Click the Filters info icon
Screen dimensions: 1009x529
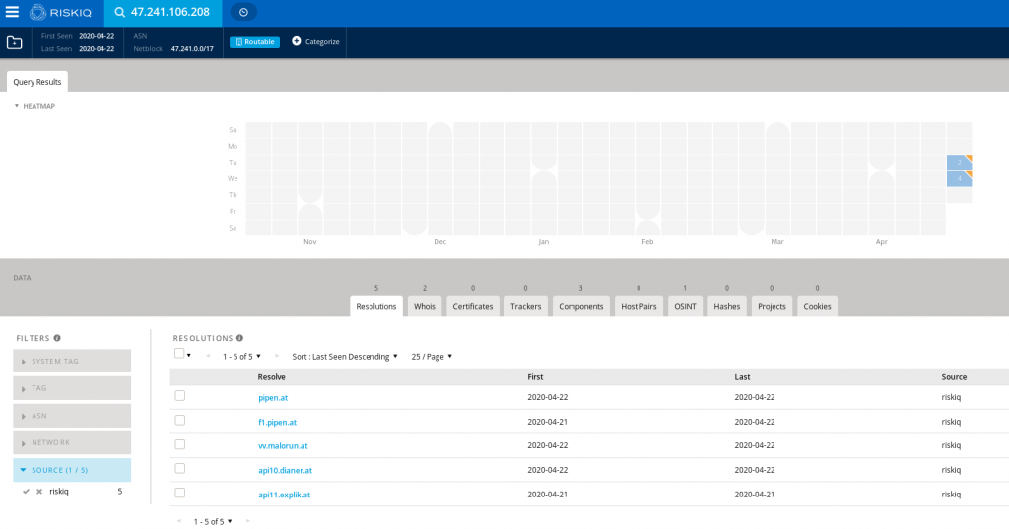(x=57, y=338)
